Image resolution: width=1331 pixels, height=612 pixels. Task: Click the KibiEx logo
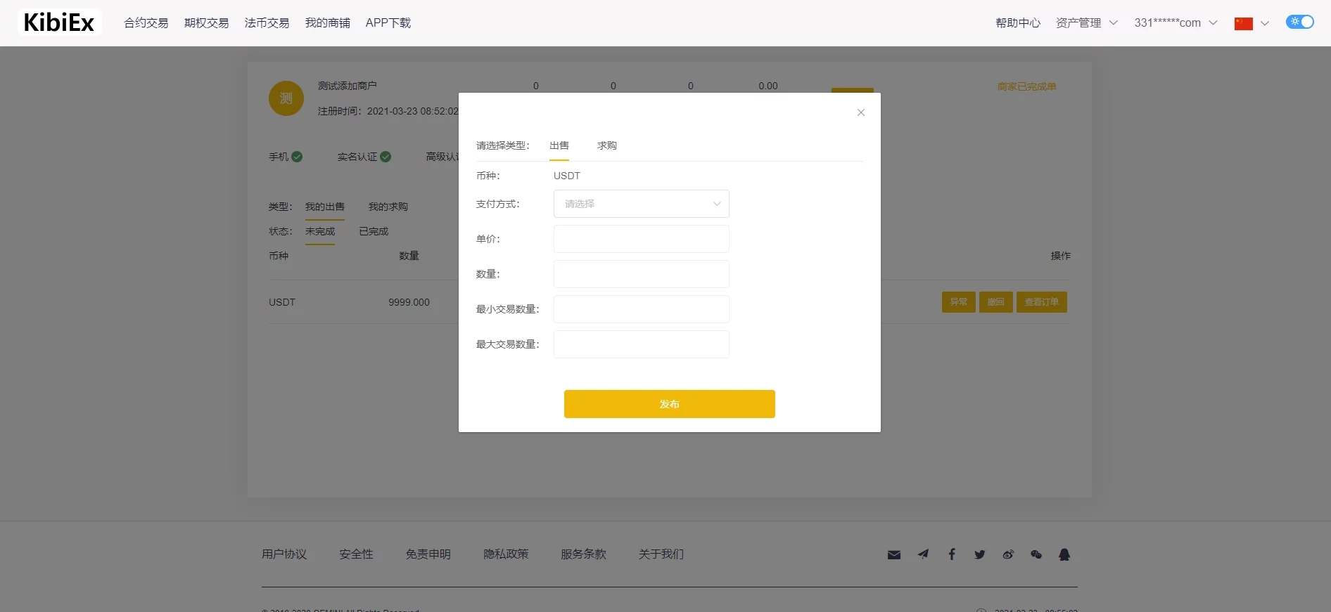[59, 22]
